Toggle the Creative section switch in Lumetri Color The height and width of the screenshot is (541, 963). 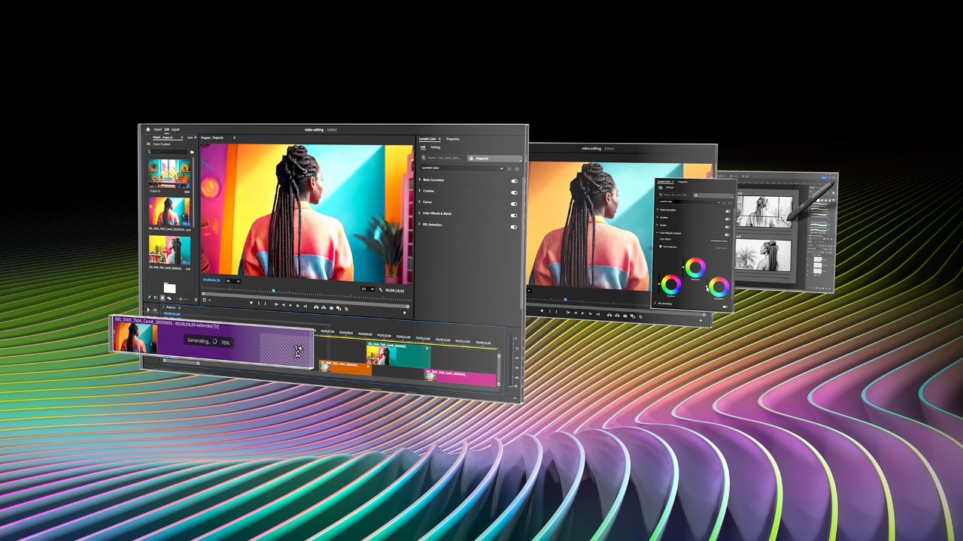click(x=514, y=192)
